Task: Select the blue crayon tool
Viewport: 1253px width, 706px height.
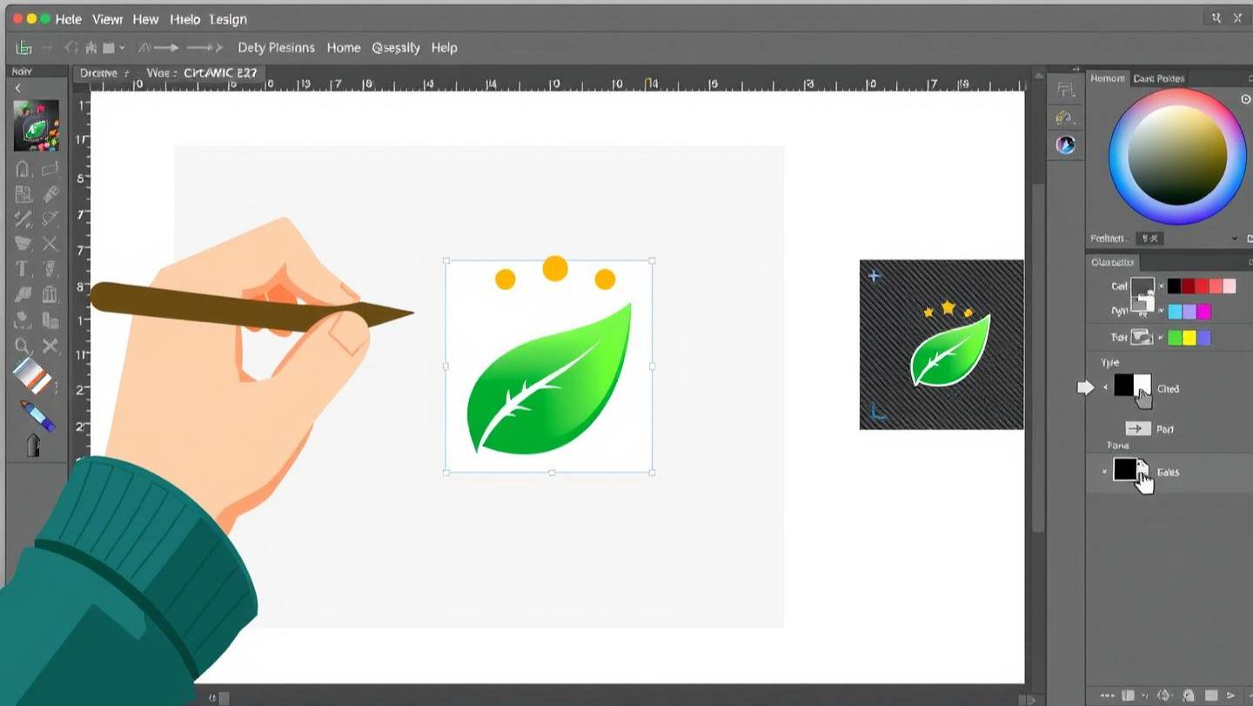Action: click(x=37, y=415)
